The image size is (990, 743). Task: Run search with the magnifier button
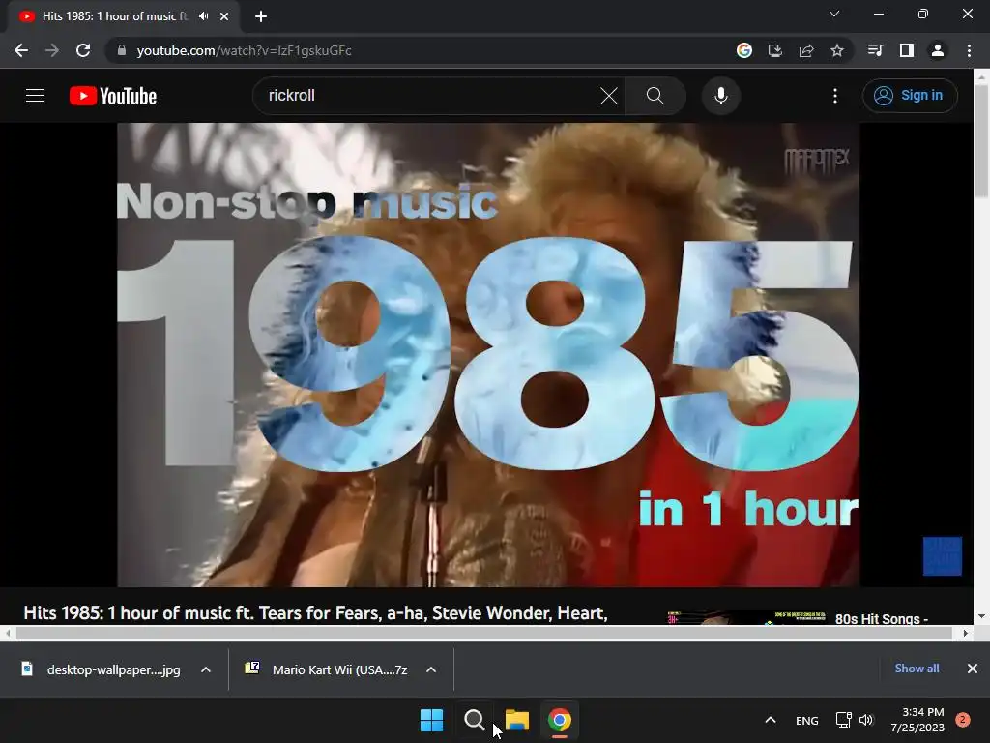click(x=655, y=96)
